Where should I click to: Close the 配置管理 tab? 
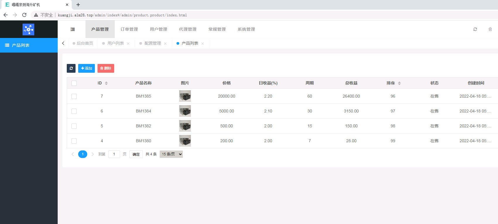(x=165, y=44)
